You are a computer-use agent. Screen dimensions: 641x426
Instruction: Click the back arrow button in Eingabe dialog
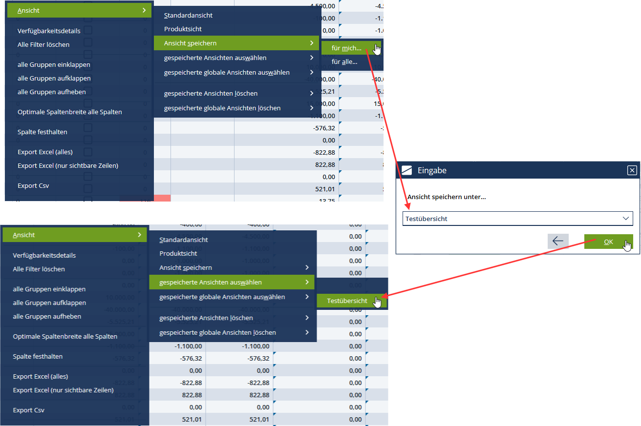pos(557,241)
